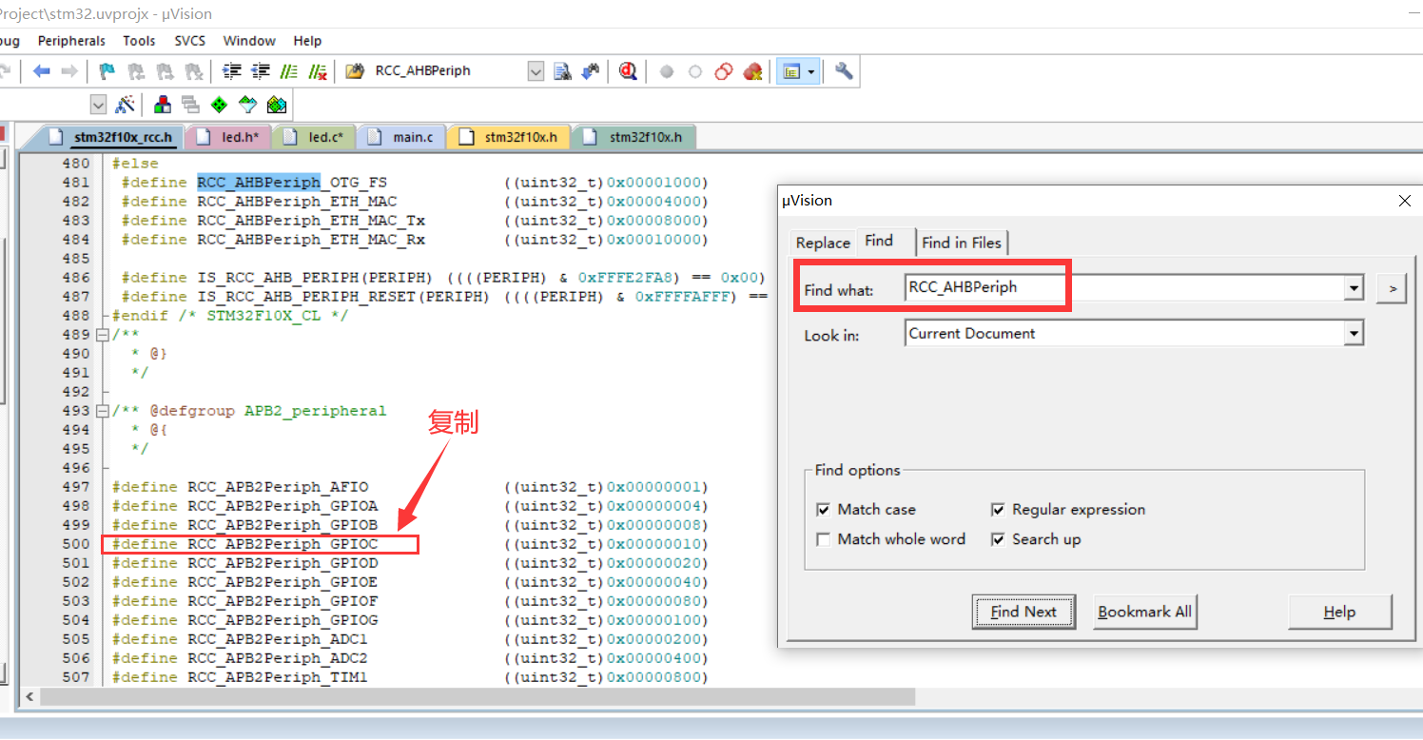This screenshot has height=740, width=1423.
Task: Click RCC_APB2Periph_AFIO on line 497
Action: coord(278,487)
